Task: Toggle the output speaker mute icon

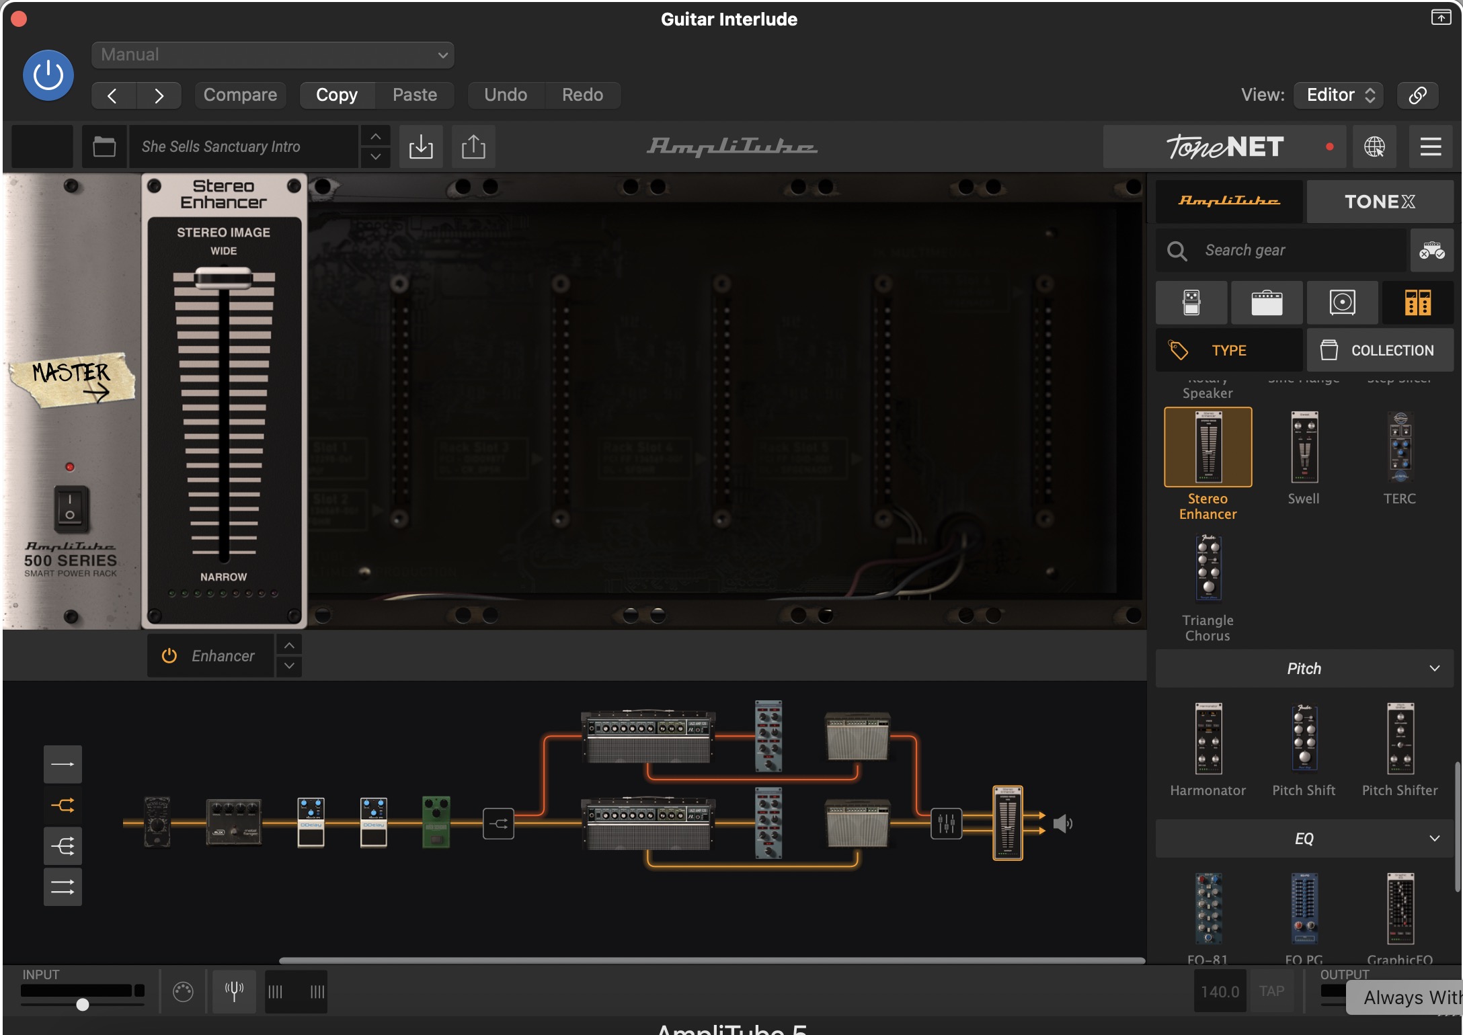Action: tap(1062, 823)
